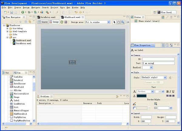Click the Design view button
182x131 pixels.
[54, 22]
